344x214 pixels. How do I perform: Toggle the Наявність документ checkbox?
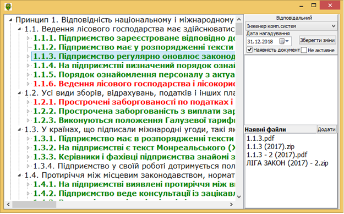pyautogui.click(x=249, y=50)
